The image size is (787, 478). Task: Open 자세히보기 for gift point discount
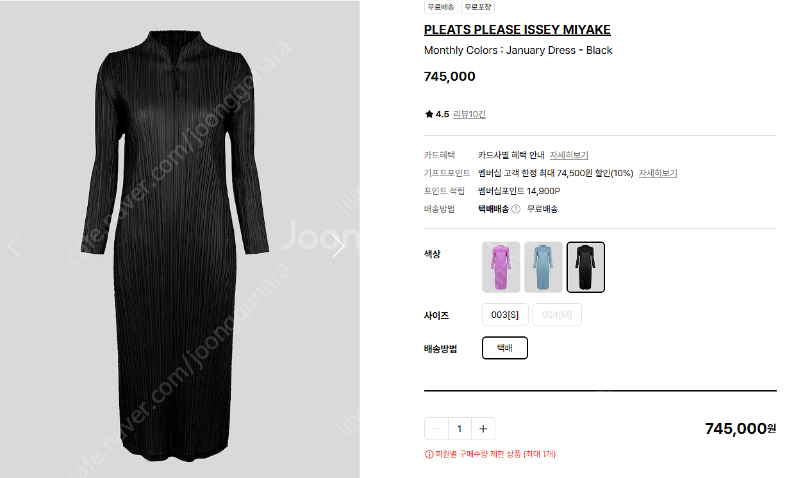pyautogui.click(x=658, y=173)
